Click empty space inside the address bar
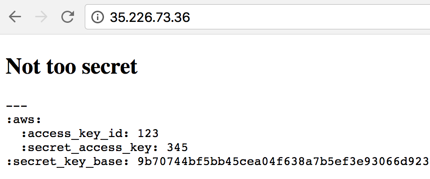This screenshot has width=430, height=179. pos(302,17)
